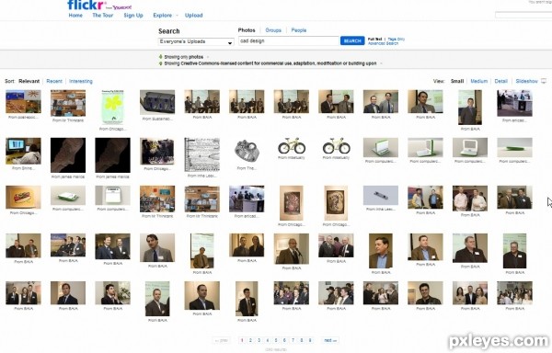
Task: Click the blue SEARCH button
Action: 352,40
